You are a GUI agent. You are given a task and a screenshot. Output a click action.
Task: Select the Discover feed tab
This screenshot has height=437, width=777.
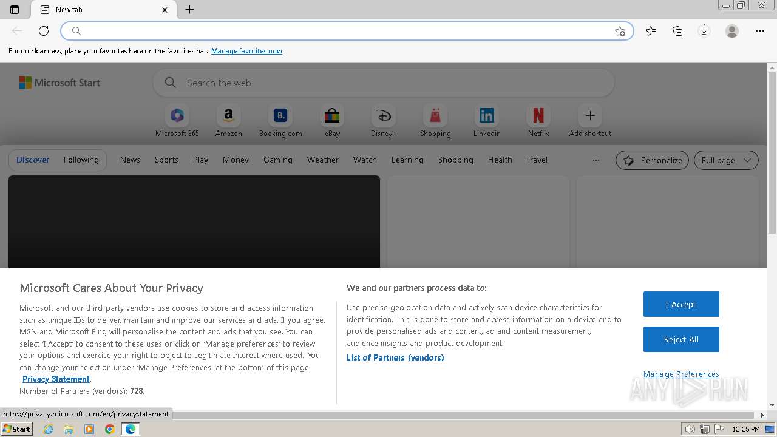click(x=33, y=160)
